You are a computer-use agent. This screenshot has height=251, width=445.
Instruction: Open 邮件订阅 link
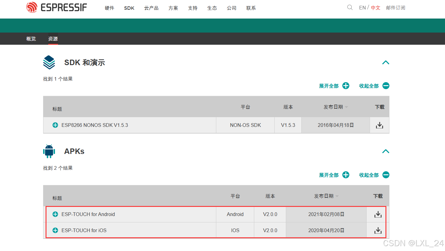[x=395, y=8]
